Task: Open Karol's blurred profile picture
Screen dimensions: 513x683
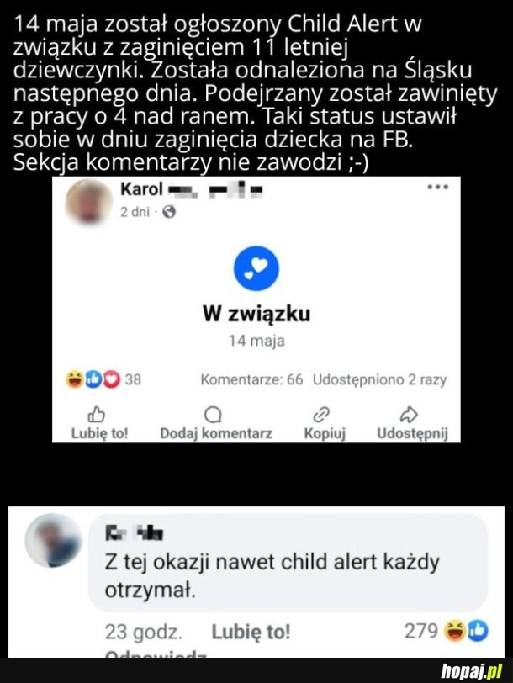Action: click(x=89, y=203)
